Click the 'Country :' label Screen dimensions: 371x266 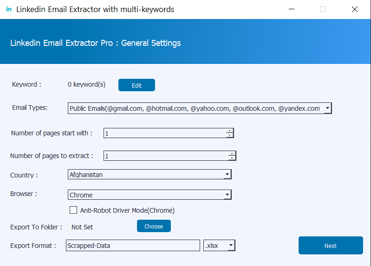(24, 175)
